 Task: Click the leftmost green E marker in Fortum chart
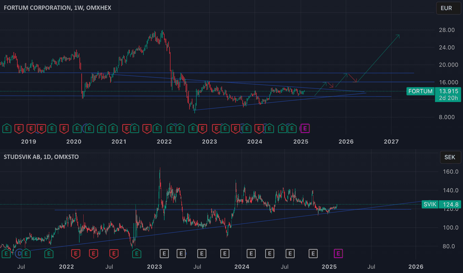(7, 129)
